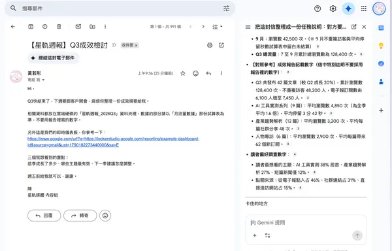This screenshot has height=251, width=392.
Task: Open the Help question mark icon
Action: point(318,8)
